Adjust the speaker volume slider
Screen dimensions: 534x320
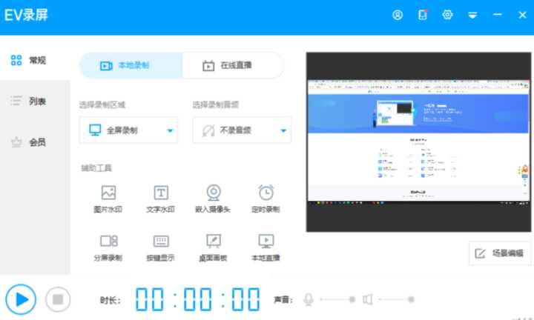(x=396, y=299)
